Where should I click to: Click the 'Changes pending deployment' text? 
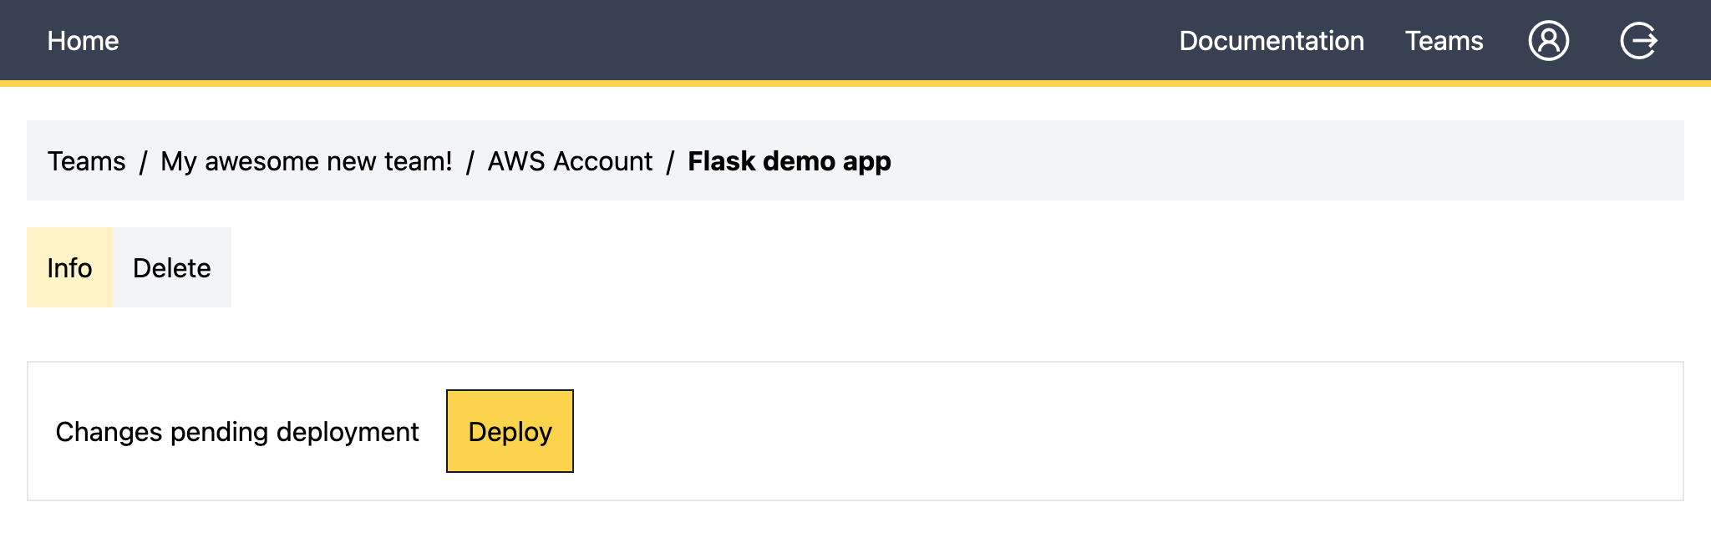point(237,431)
